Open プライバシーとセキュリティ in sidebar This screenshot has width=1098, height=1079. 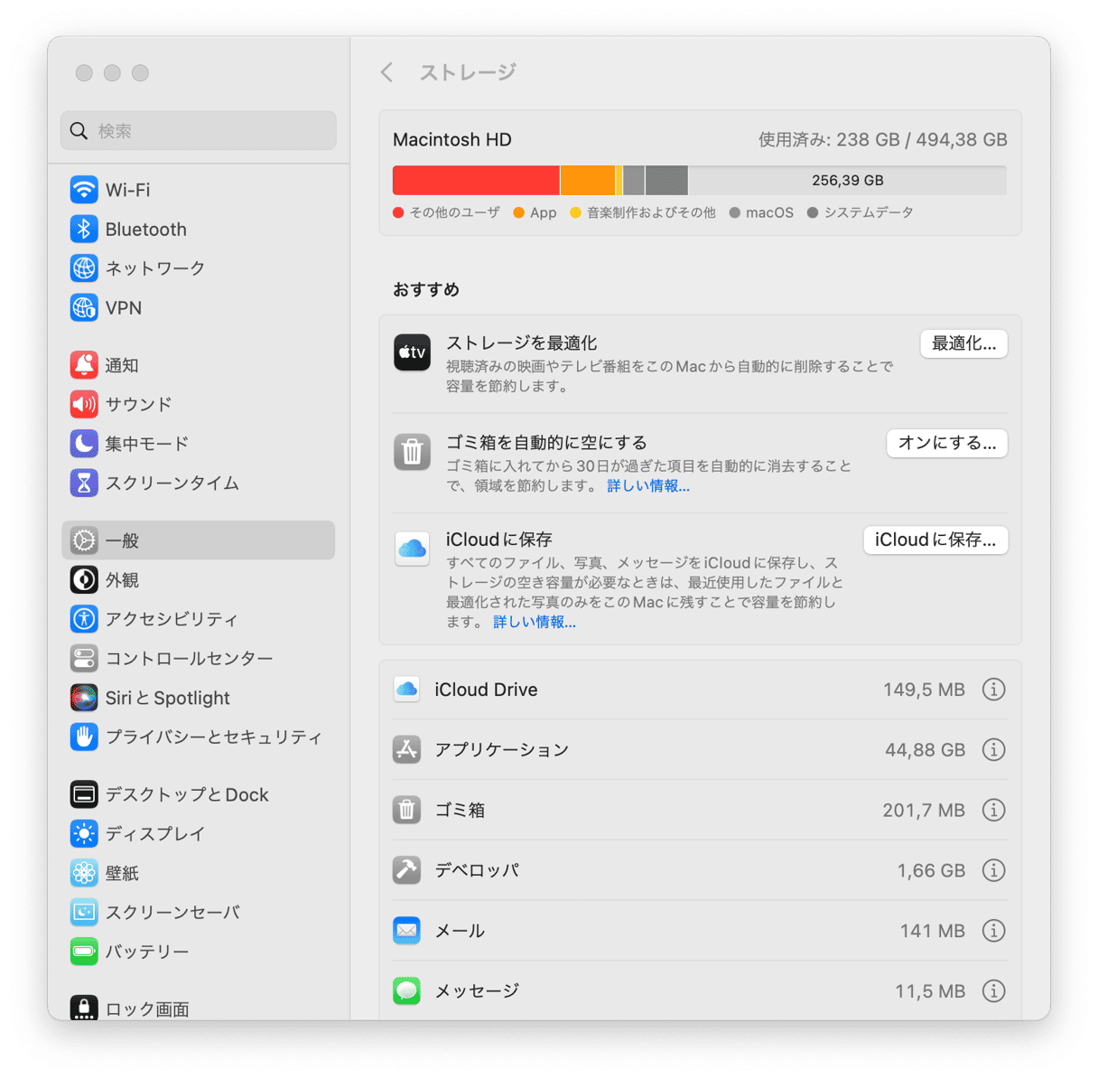(x=199, y=737)
